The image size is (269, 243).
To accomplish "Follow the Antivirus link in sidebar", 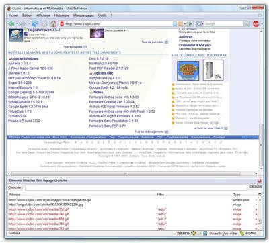I will pyautogui.click(x=186, y=36).
